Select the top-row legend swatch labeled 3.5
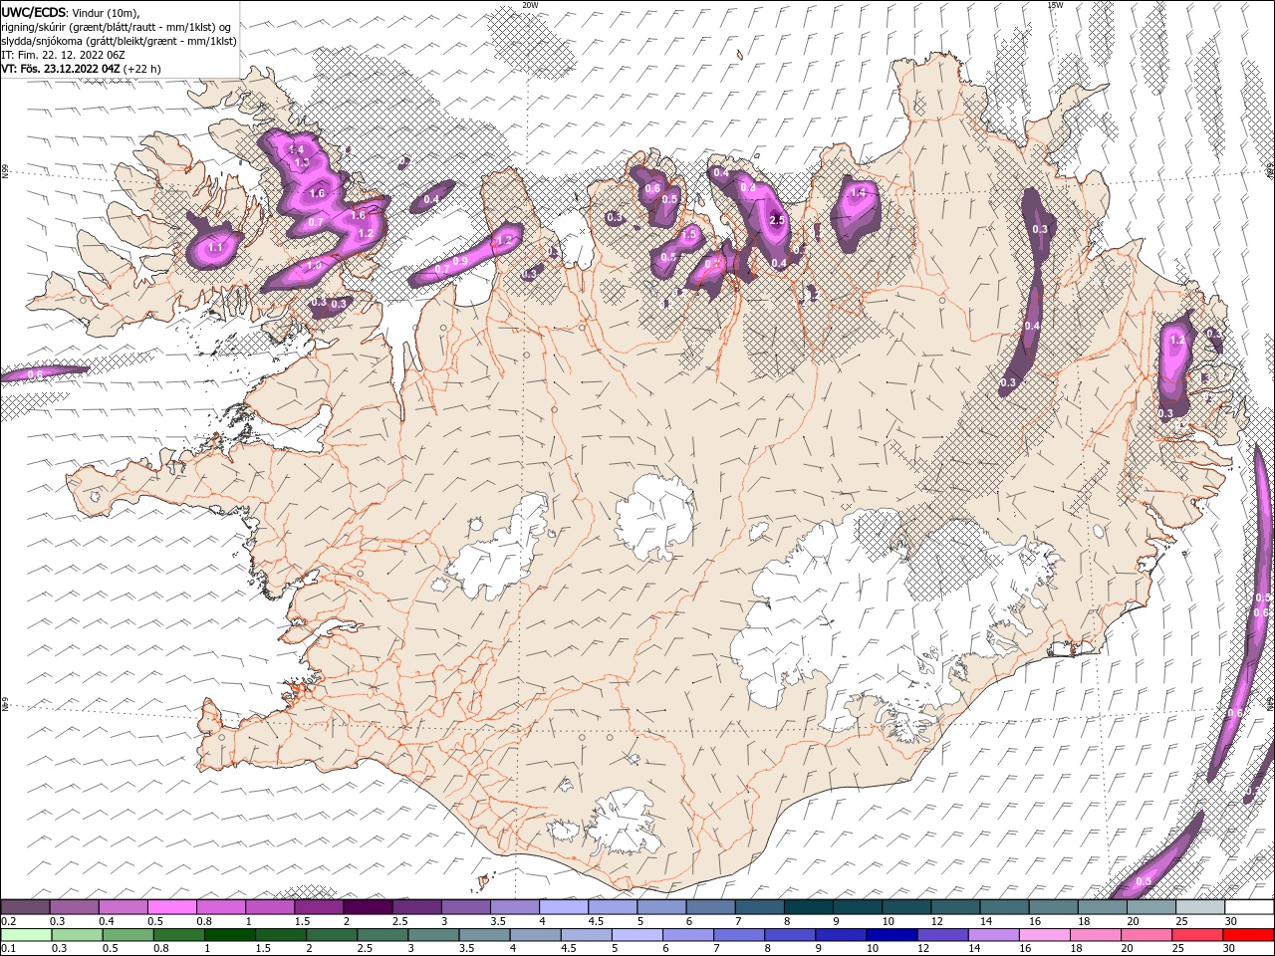 [515, 907]
